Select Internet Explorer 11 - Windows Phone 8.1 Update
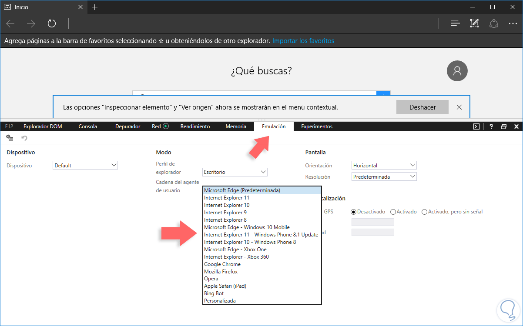This screenshot has height=326, width=523. 262,235
